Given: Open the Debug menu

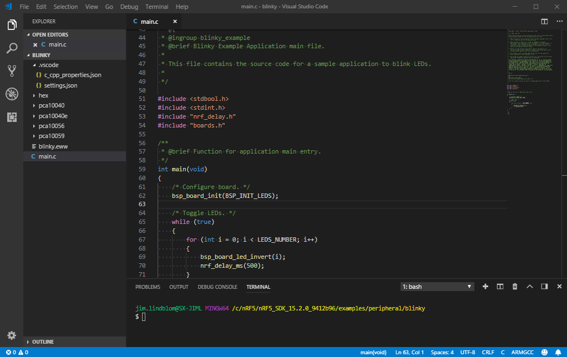Looking at the screenshot, I should click(129, 7).
